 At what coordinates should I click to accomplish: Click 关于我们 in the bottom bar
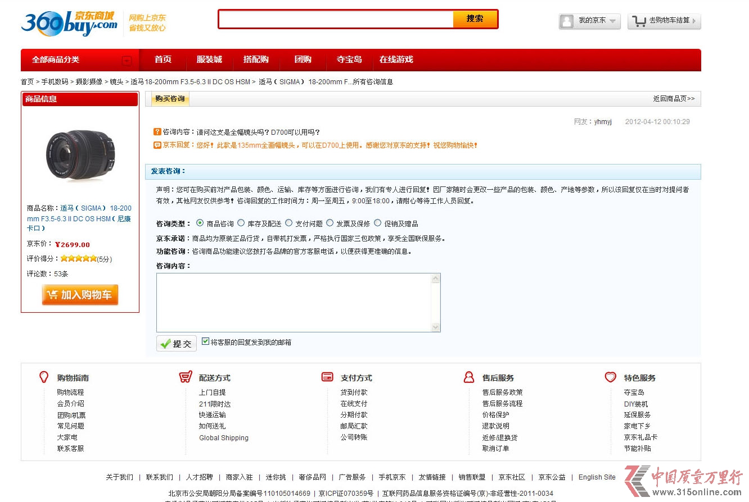pos(120,477)
